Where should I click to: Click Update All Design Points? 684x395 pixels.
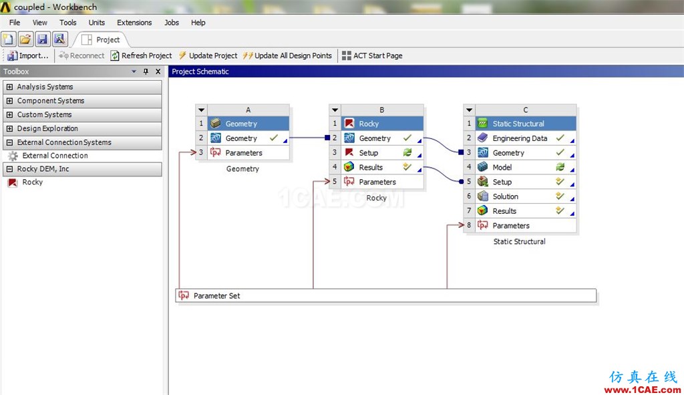click(x=288, y=55)
